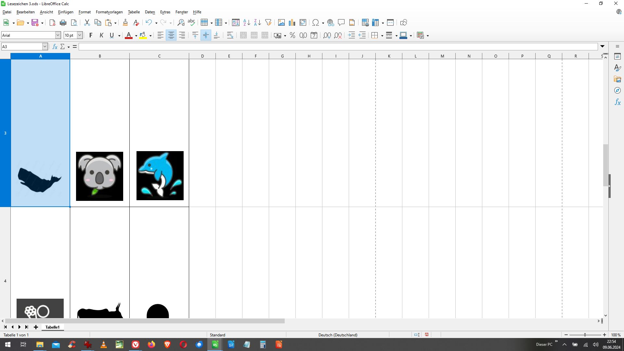The width and height of the screenshot is (624, 351).
Task: Apply yellow background color swatch
Action: click(143, 35)
